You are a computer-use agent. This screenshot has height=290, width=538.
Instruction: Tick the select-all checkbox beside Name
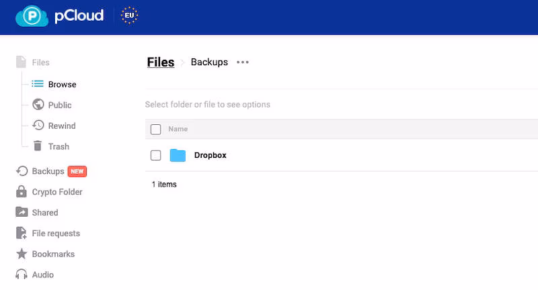(x=156, y=130)
